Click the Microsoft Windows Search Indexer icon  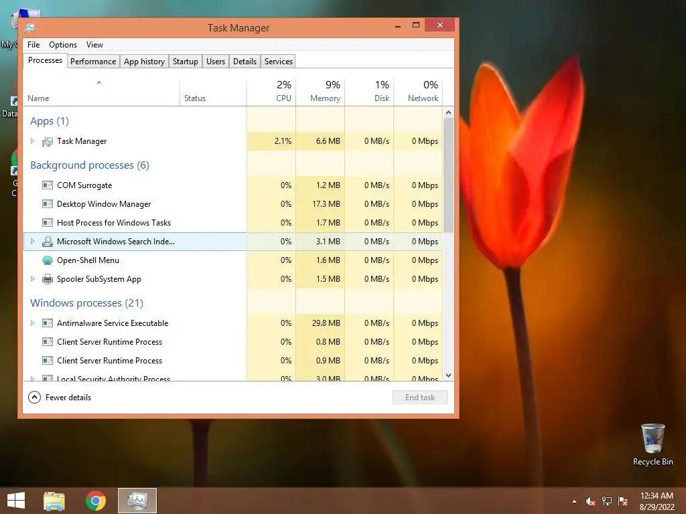point(48,242)
